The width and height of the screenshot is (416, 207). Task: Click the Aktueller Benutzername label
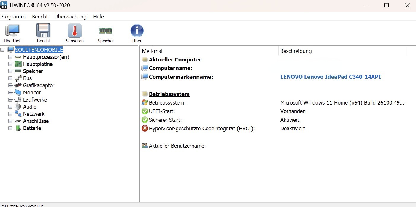(177, 146)
